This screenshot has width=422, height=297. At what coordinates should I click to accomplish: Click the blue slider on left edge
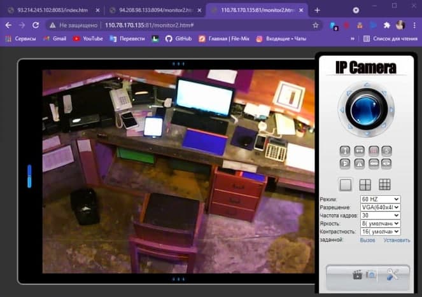click(29, 176)
